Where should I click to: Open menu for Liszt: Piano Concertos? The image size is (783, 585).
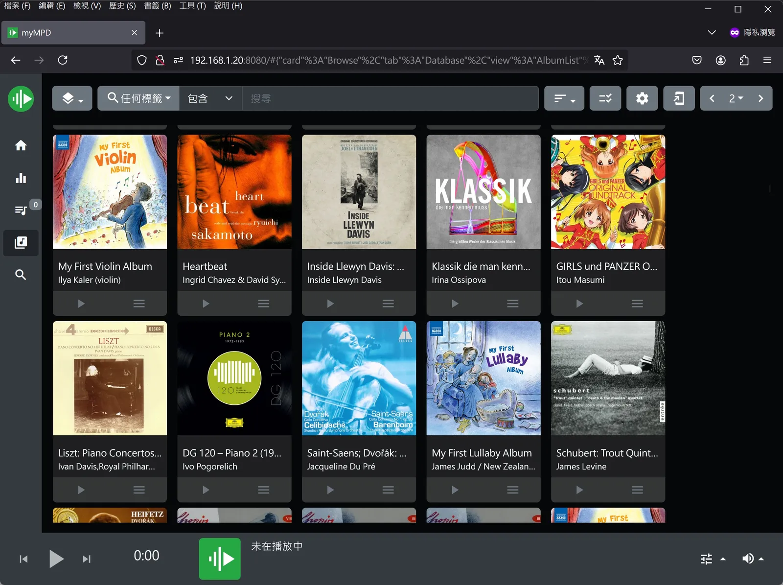point(139,490)
